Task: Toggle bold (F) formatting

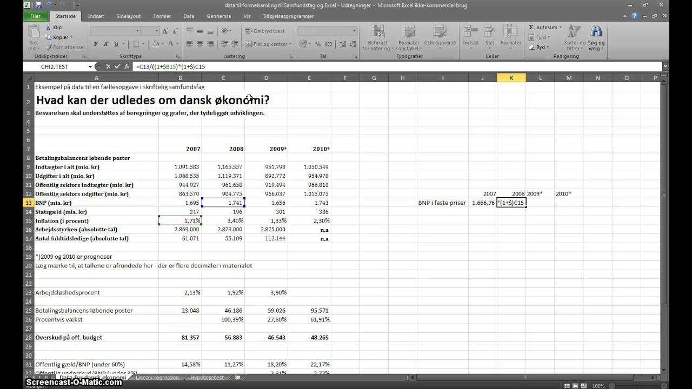Action: point(96,44)
